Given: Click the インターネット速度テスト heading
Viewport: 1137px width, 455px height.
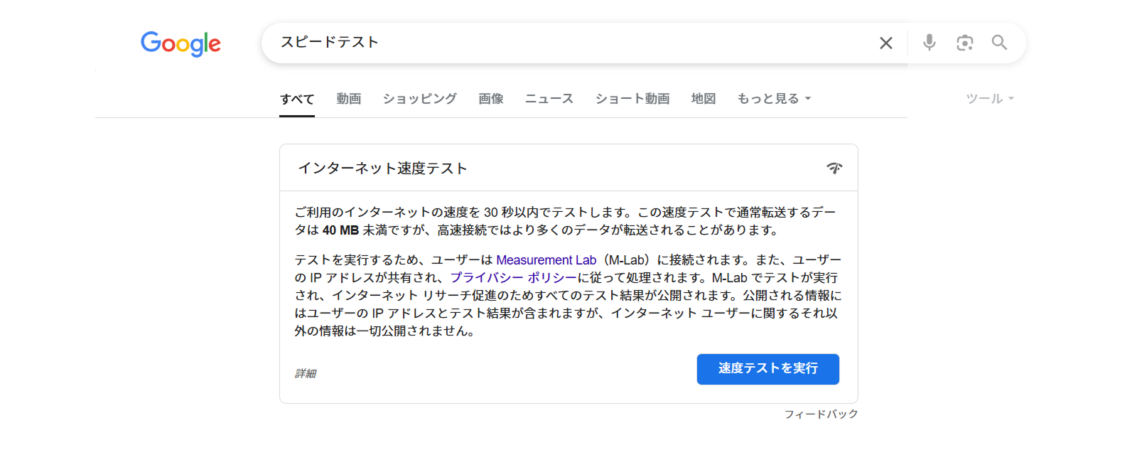Looking at the screenshot, I should coord(382,168).
